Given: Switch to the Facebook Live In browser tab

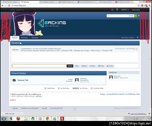Looking at the screenshot, I should 86,2.
